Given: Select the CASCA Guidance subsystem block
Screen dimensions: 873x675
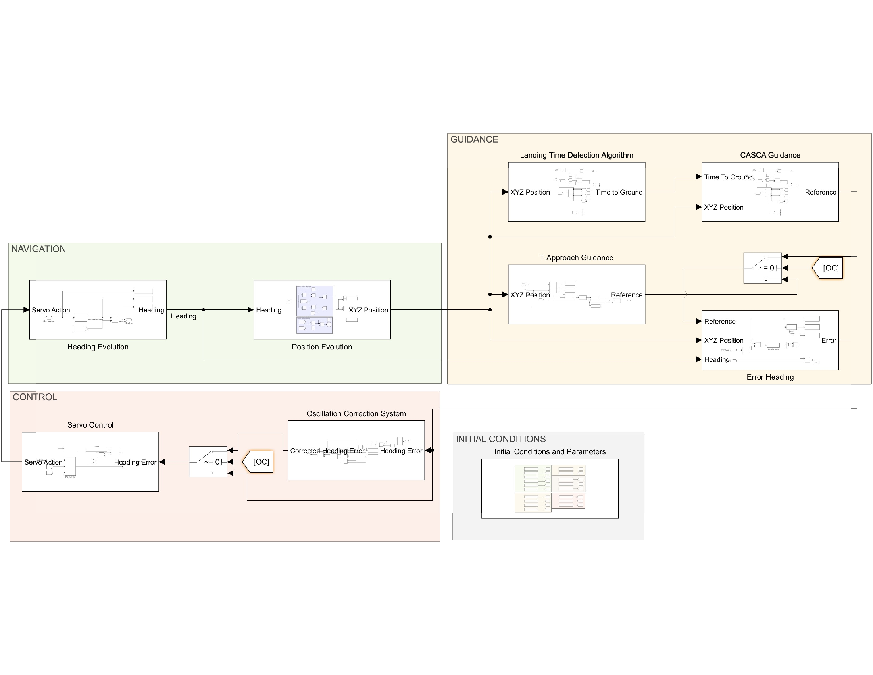Looking at the screenshot, I should pos(770,192).
